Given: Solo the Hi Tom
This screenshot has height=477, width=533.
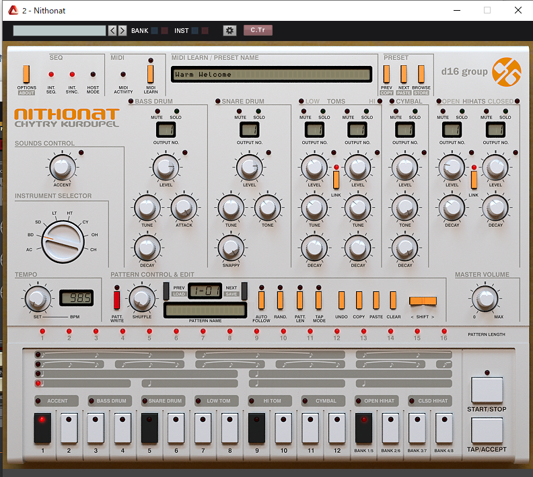Looking at the screenshot, I should tap(366, 112).
